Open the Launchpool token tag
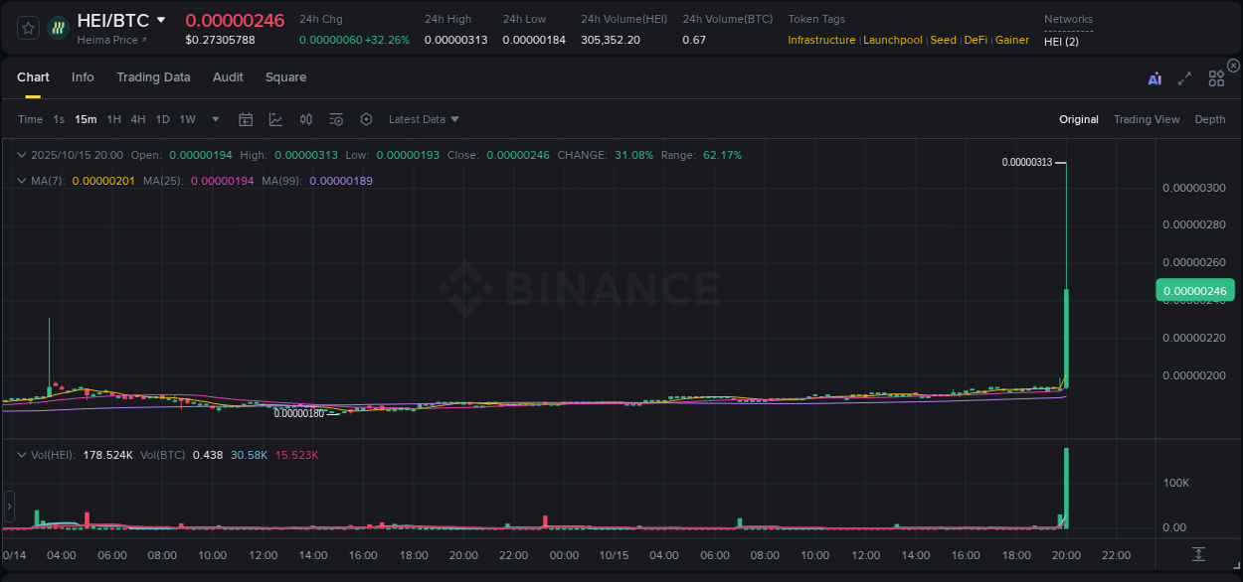Screen dimensions: 1243x582 892,40
